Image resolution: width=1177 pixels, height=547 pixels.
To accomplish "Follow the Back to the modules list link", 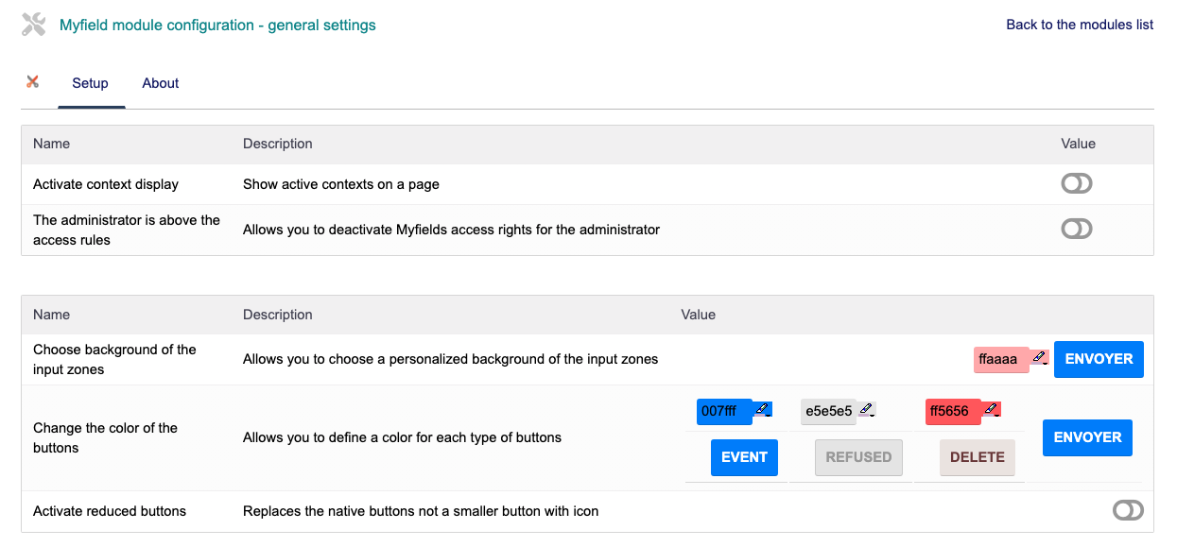I will 1080,25.
